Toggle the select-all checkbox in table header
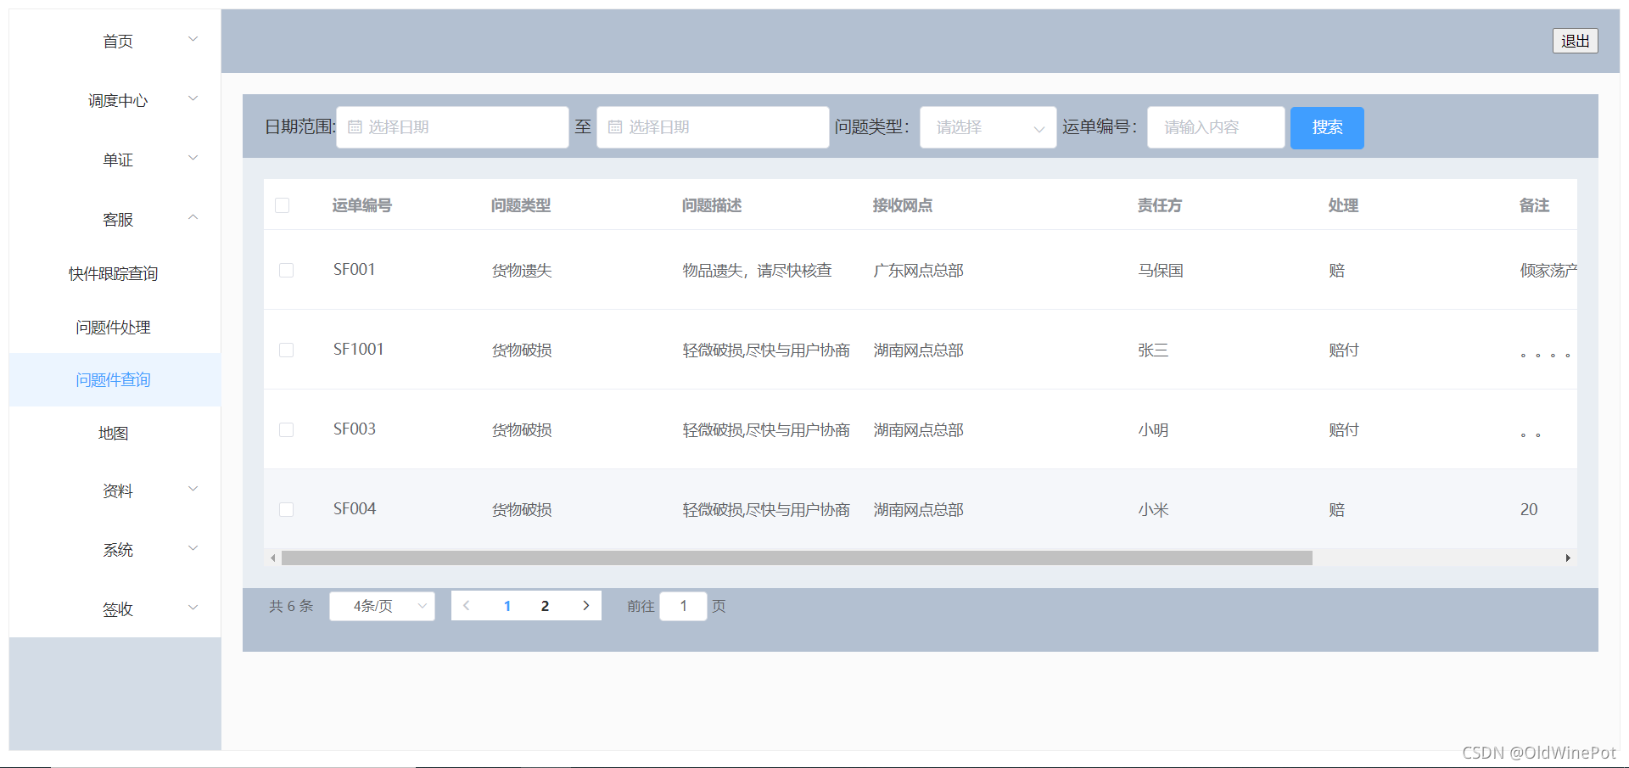The width and height of the screenshot is (1629, 768). (283, 205)
